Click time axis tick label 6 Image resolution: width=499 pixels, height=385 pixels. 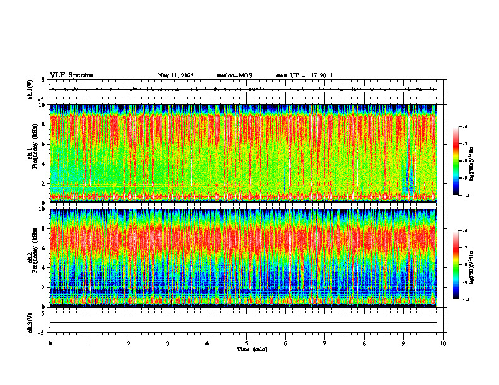point(285,343)
